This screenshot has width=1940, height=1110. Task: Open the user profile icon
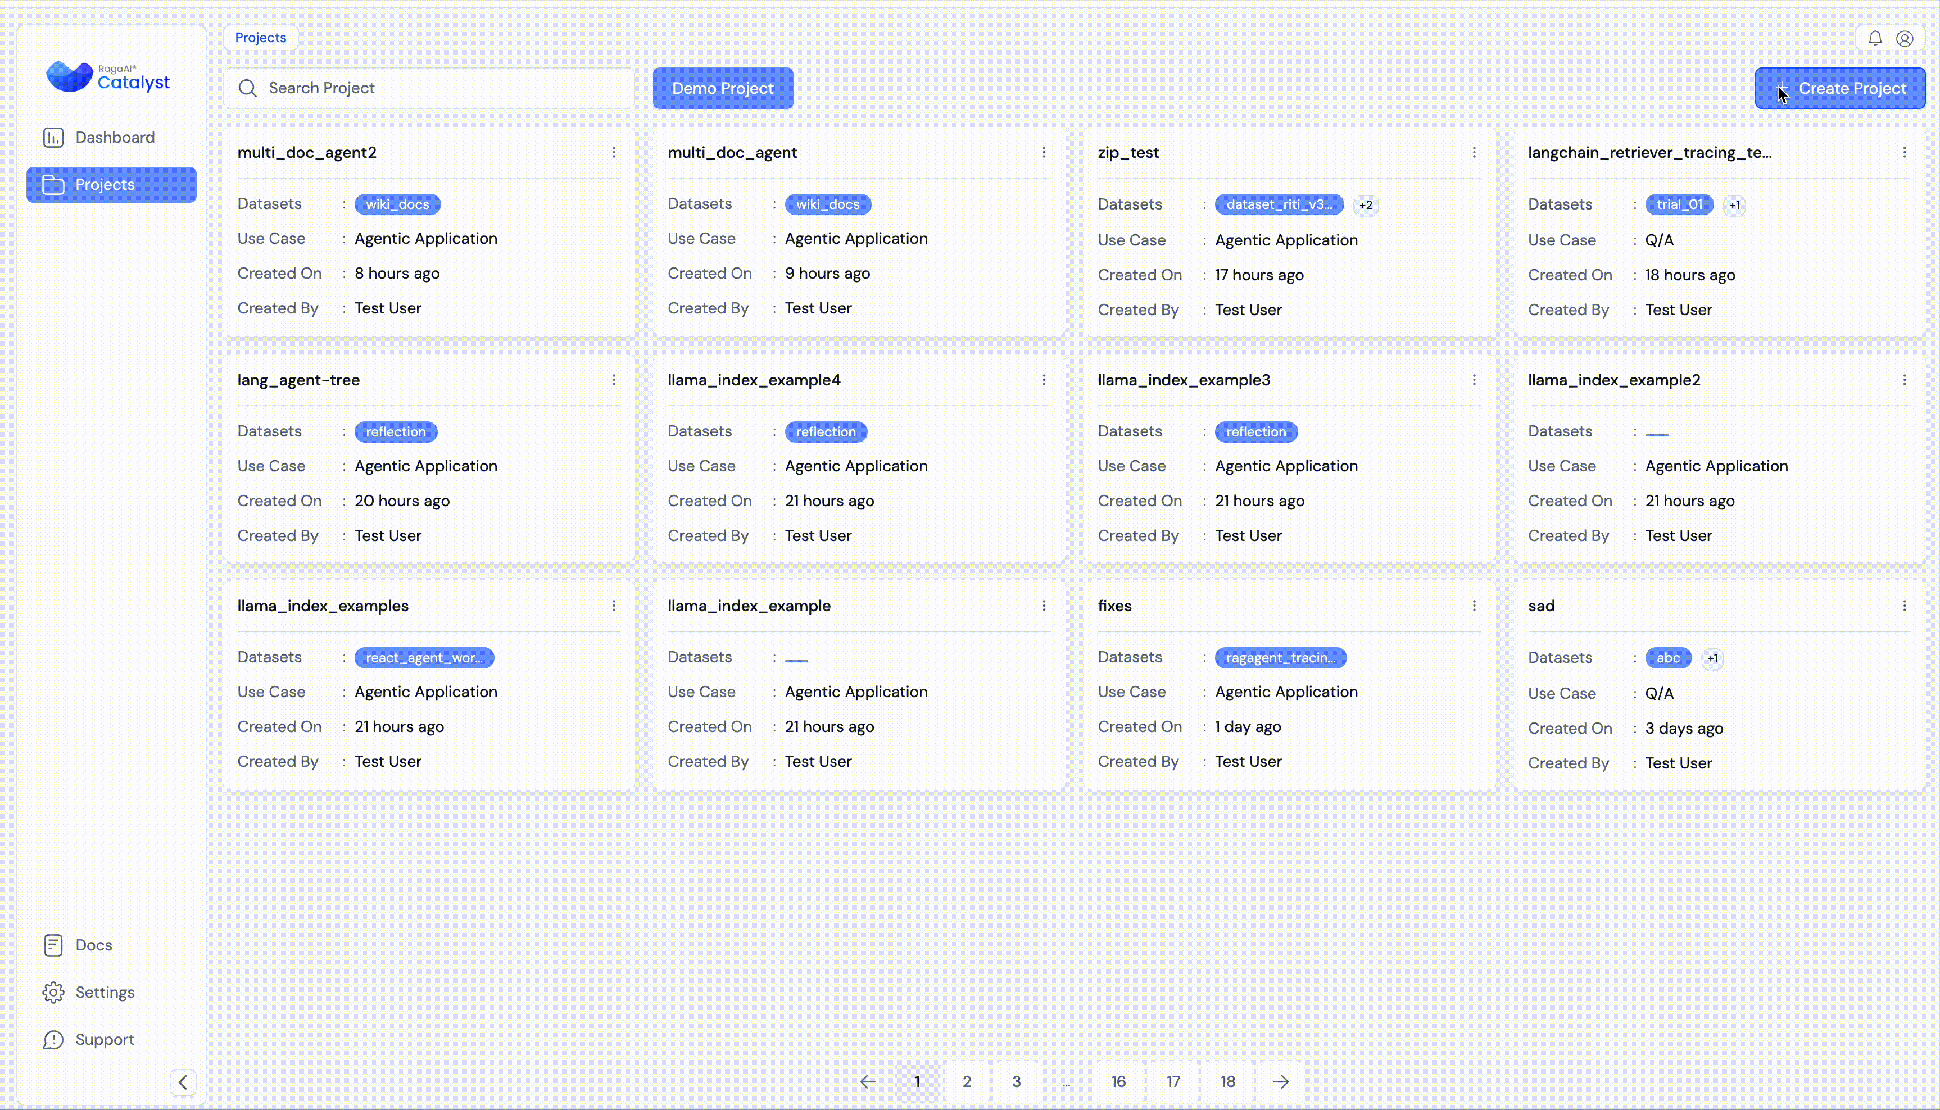click(x=1904, y=38)
